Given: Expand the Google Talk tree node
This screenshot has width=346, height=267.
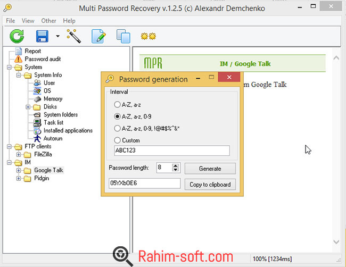Looking at the screenshot, I should point(19,170).
